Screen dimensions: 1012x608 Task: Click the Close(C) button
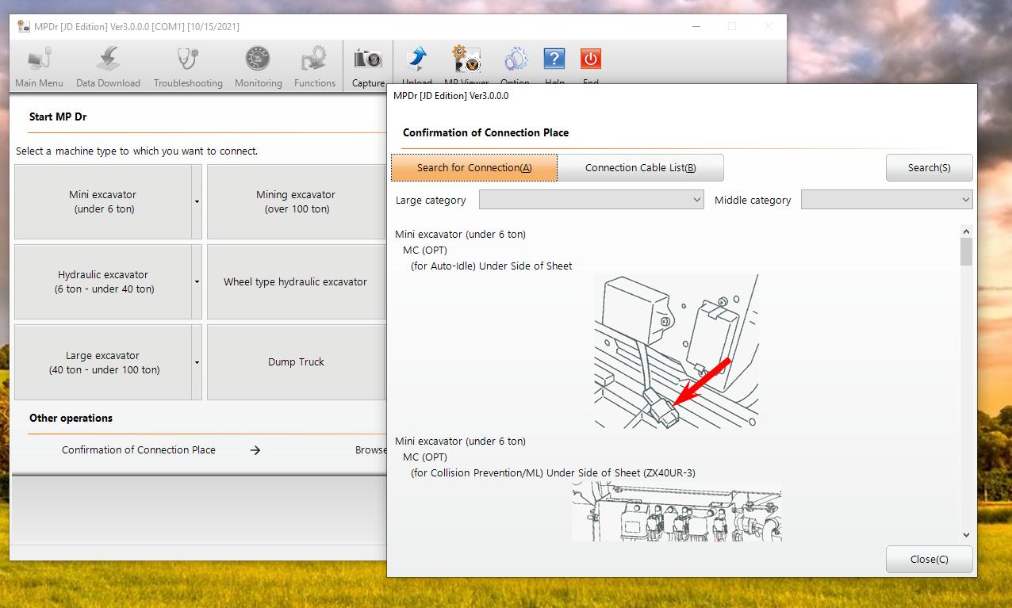click(x=929, y=560)
